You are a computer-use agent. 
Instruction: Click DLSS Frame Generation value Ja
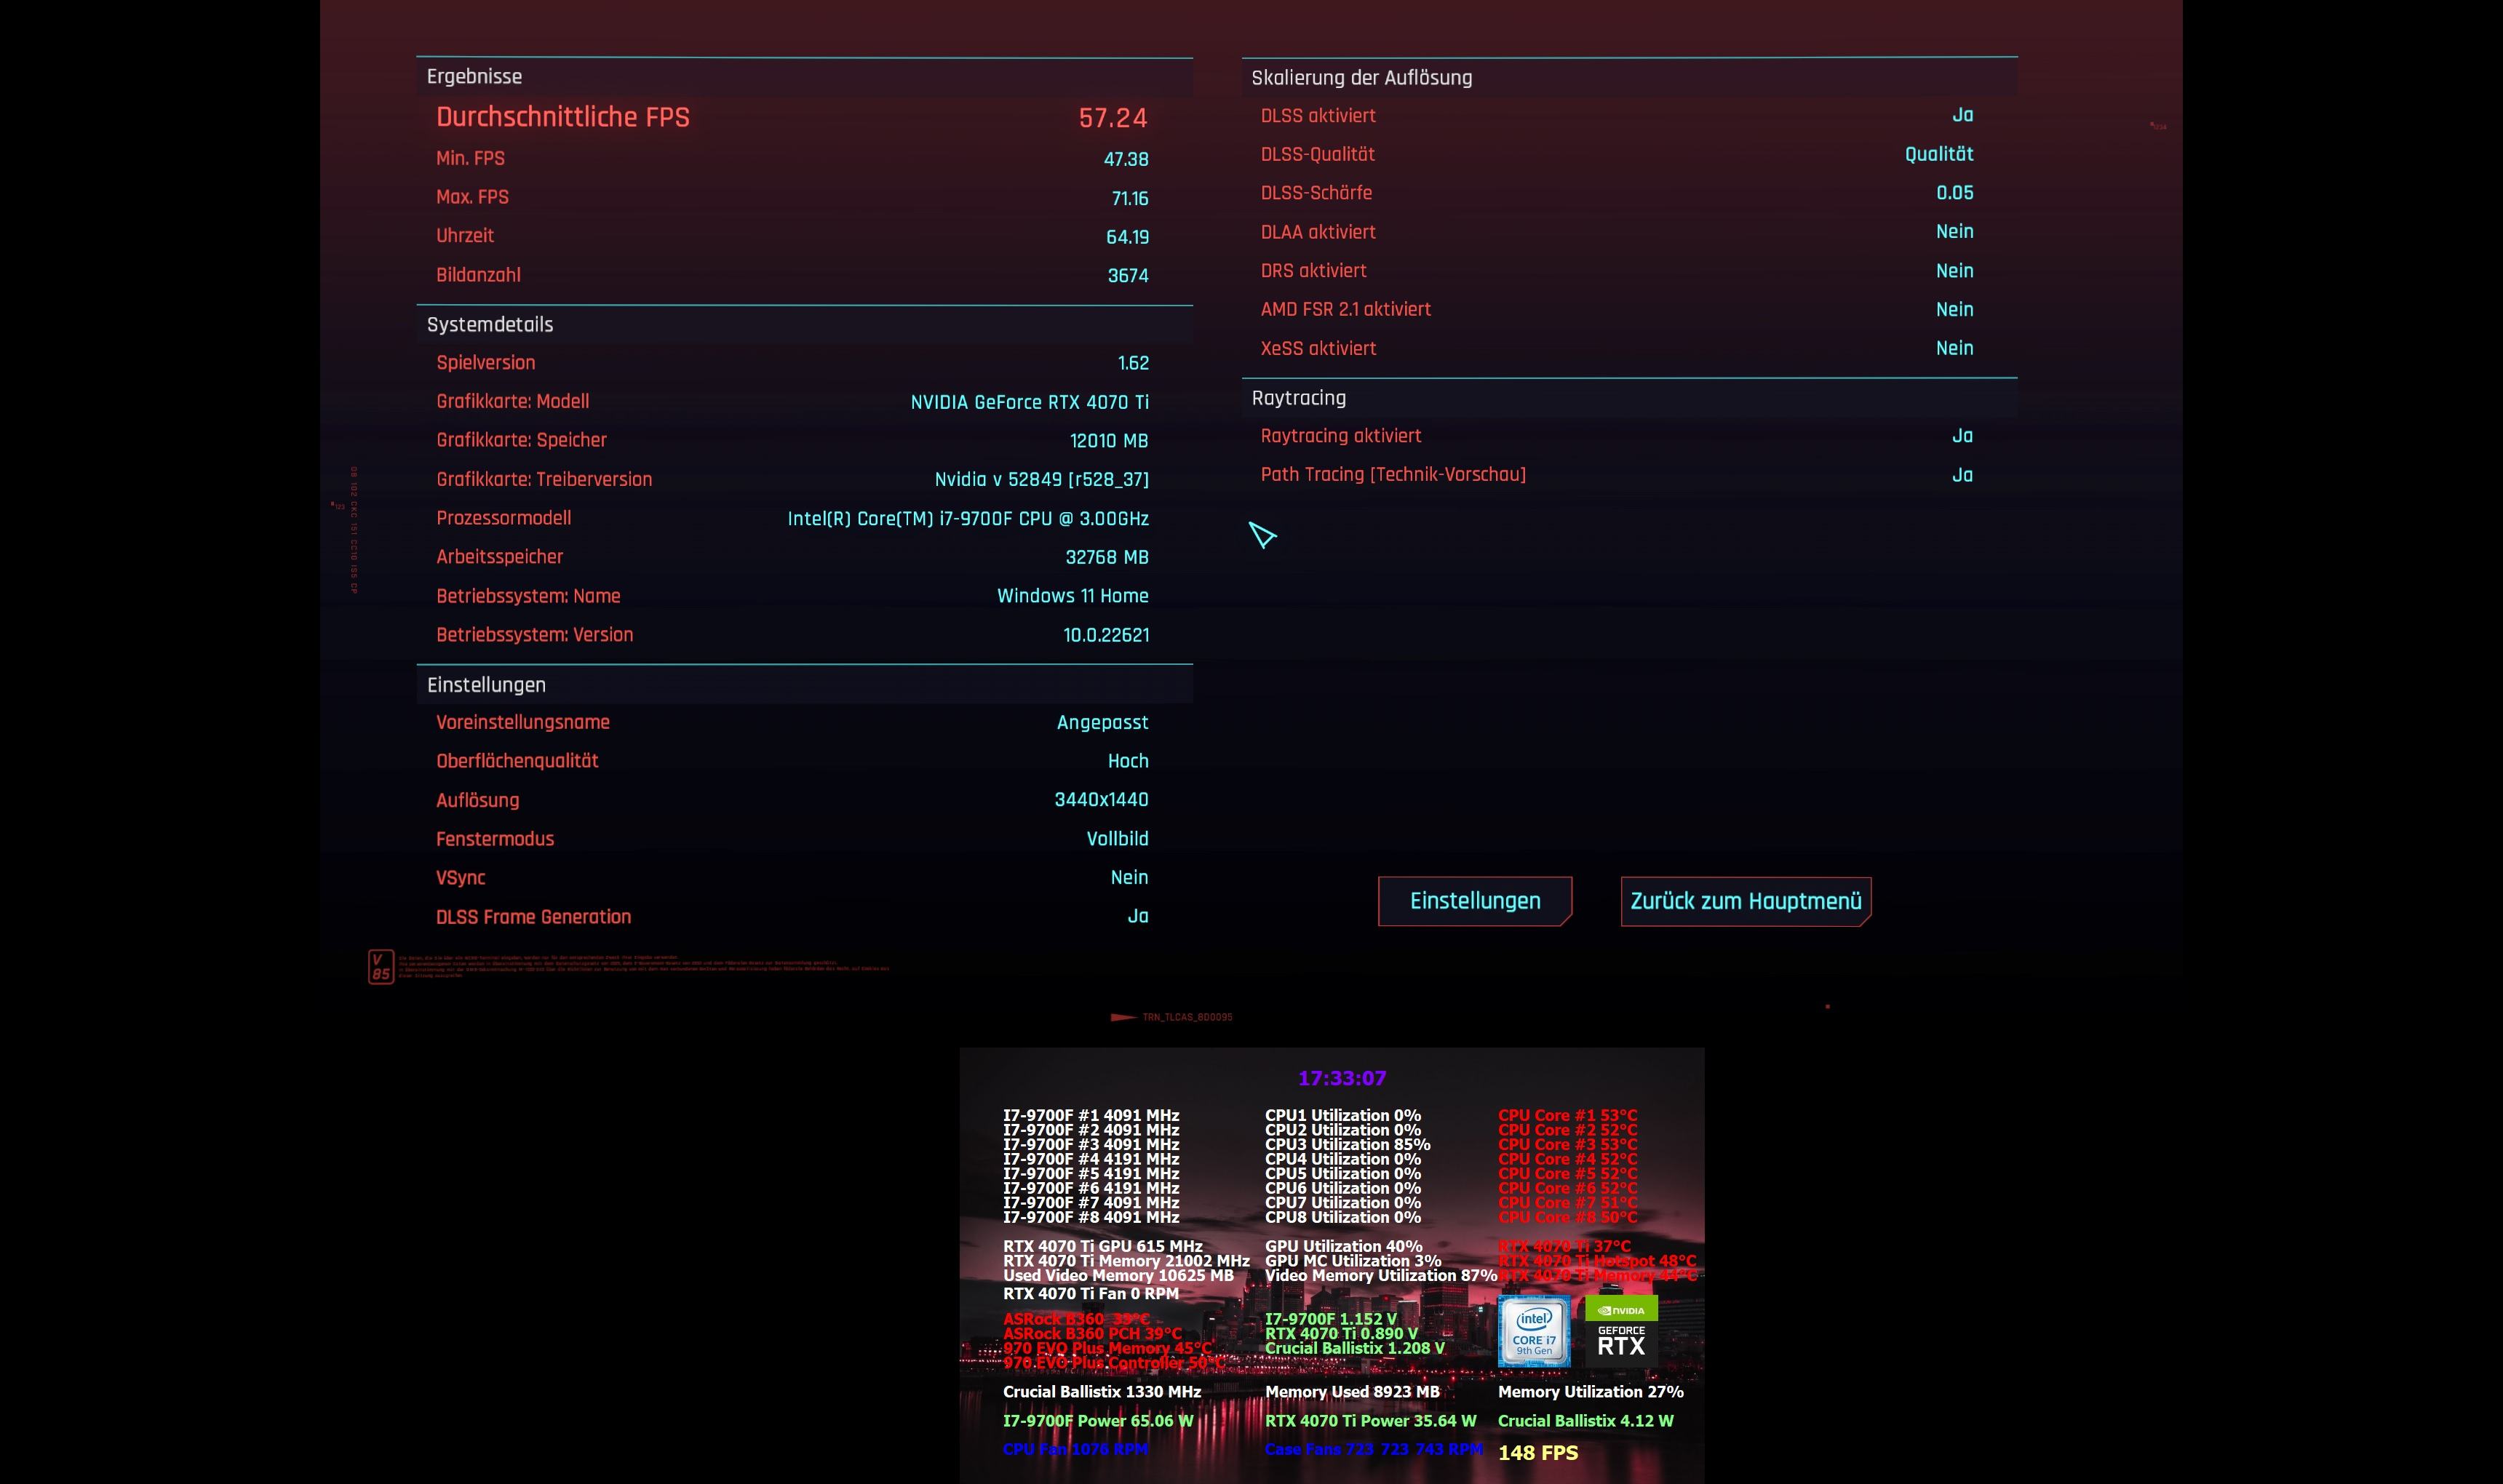1138,917
